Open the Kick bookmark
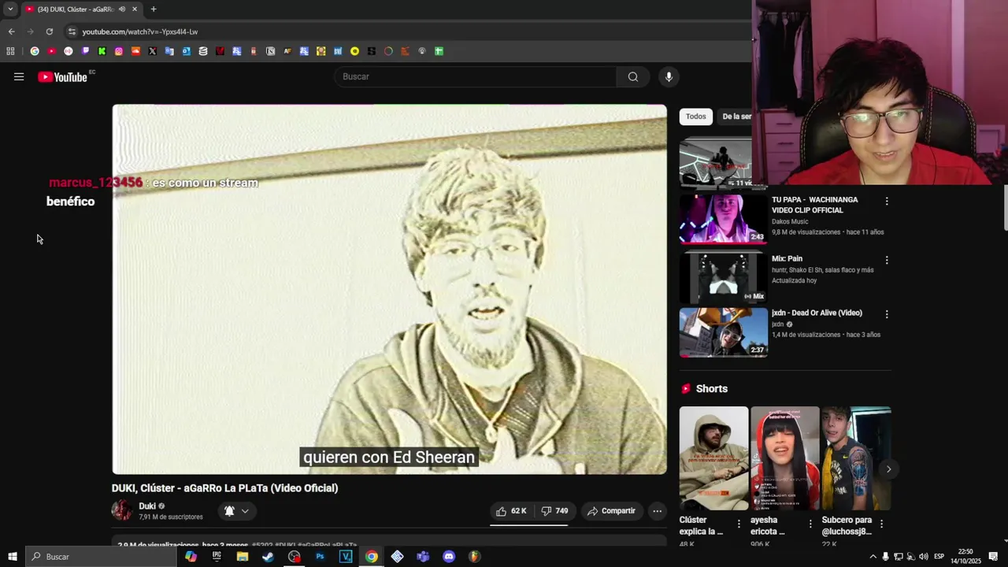Viewport: 1008px width, 567px height. [102, 51]
